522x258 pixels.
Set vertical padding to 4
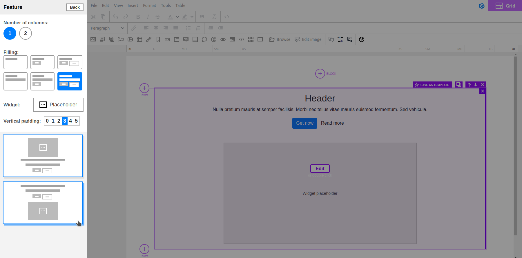(70, 121)
